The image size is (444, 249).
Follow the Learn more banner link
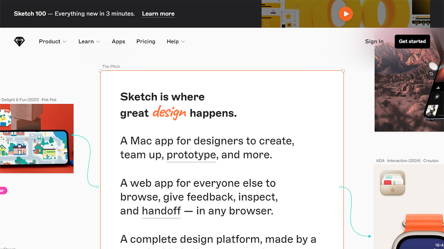click(x=158, y=14)
